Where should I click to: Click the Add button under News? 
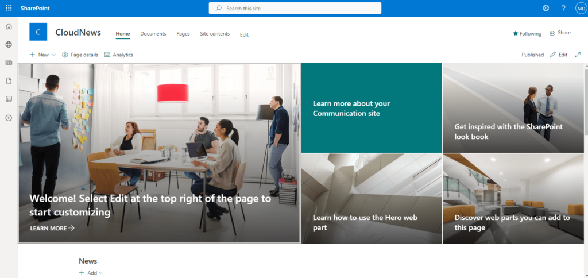click(88, 273)
